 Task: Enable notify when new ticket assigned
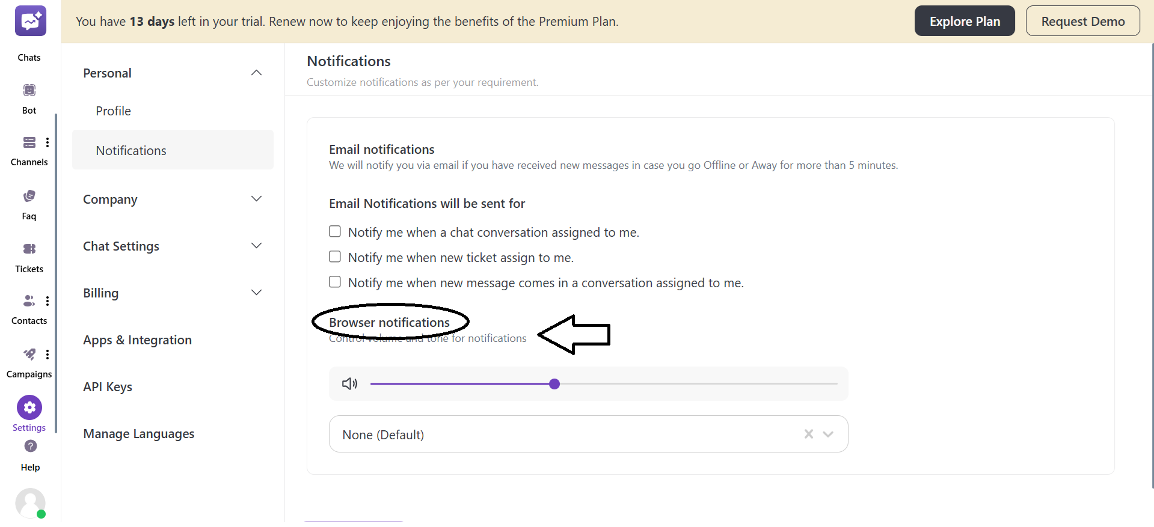(335, 257)
